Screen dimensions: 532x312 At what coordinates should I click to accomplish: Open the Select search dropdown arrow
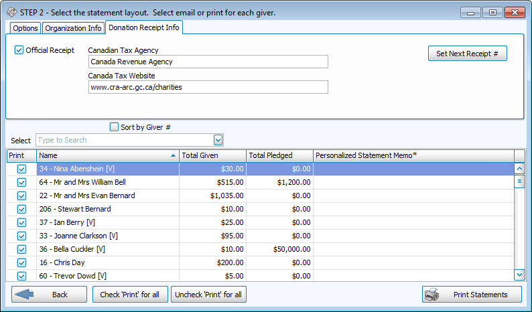[218, 140]
